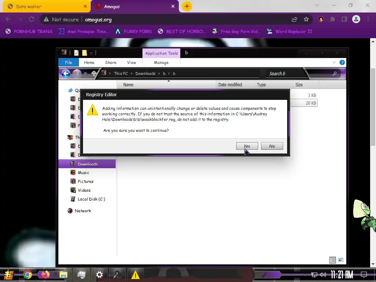Open the Share ribbon tab
The width and height of the screenshot is (376, 282).
coord(111,62)
